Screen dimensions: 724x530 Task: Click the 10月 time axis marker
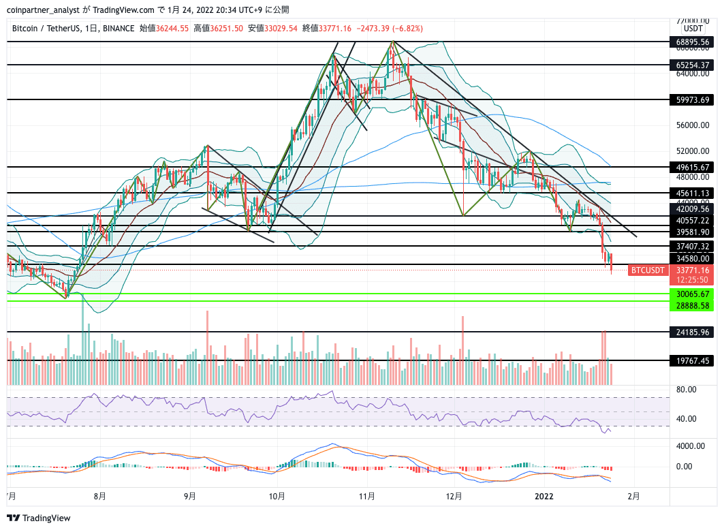[x=277, y=497]
